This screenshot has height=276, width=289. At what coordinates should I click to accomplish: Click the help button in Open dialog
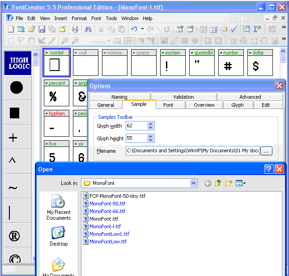[x=269, y=169]
